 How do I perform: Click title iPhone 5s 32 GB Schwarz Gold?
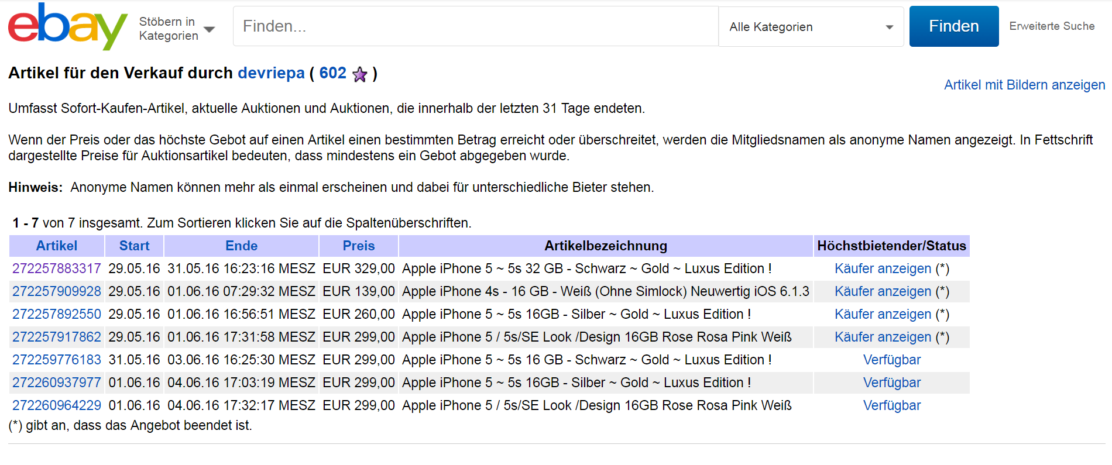pos(587,268)
